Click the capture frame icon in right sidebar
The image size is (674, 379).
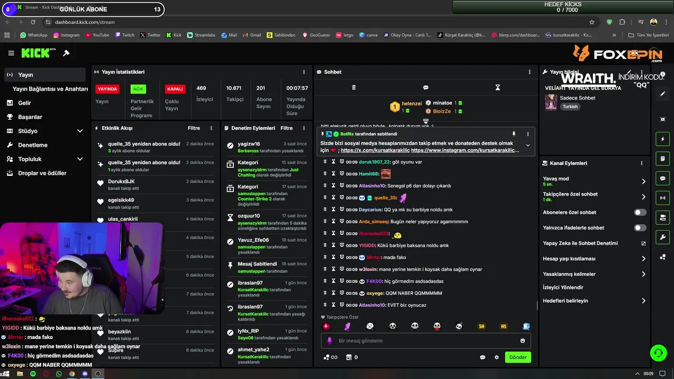[x=663, y=119]
